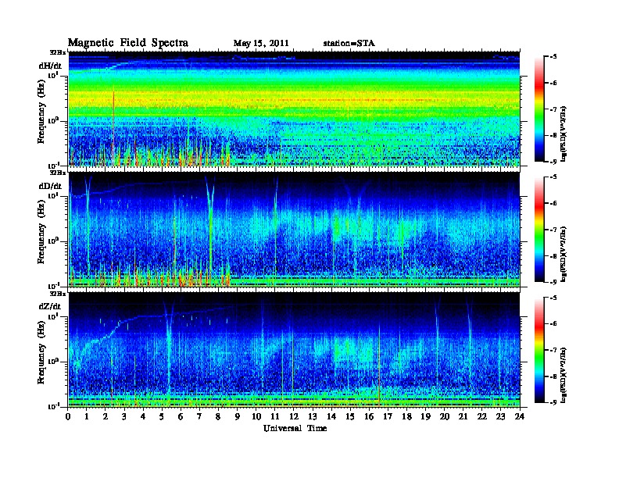Click the "Magnetic Field Spectra" title
The image size is (619, 478).
(128, 43)
